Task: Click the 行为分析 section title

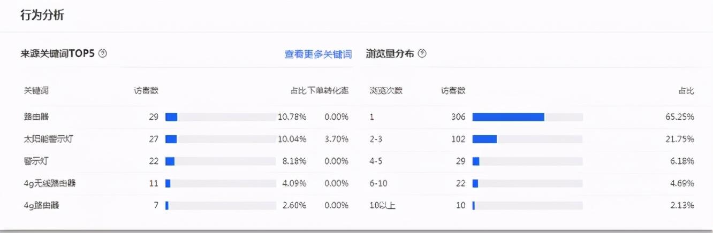Action: click(42, 15)
